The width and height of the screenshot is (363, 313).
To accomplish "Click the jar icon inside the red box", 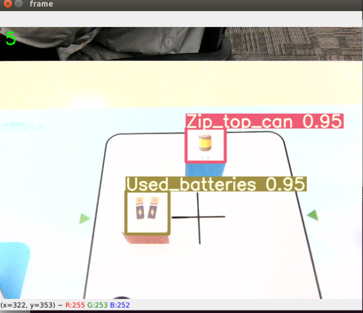I will tap(205, 142).
